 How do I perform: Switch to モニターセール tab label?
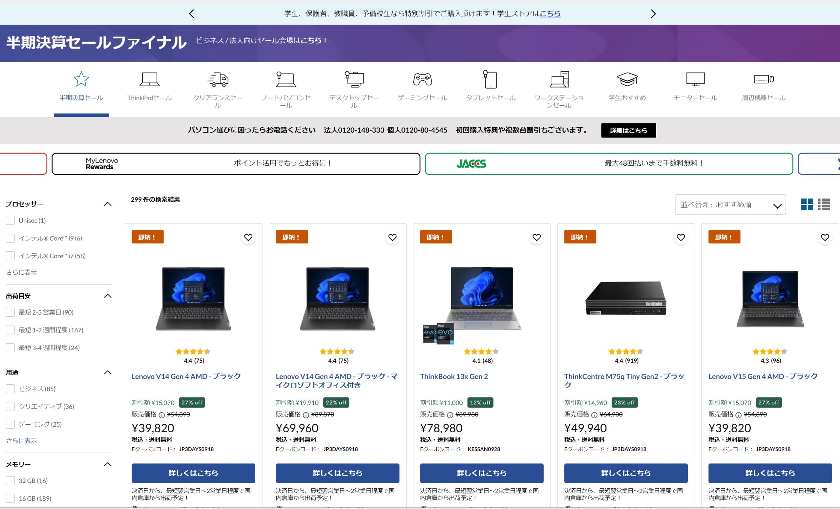point(695,98)
